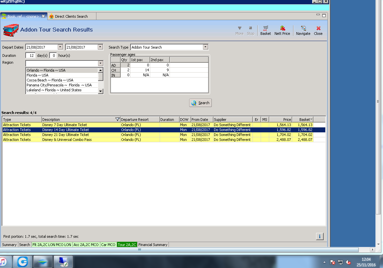This screenshot has width=383, height=268.
Task: Maximize the view panel icon
Action: (324, 15)
